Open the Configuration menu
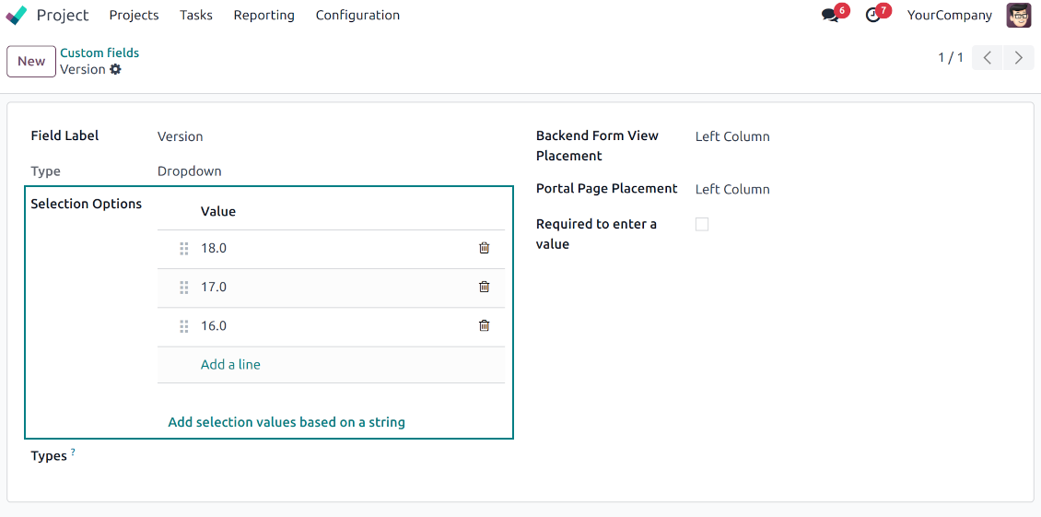 tap(357, 16)
